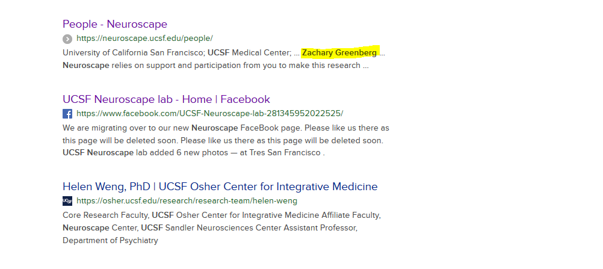The height and width of the screenshot is (269, 603).
Task: Click the 'Department of Psychiatry' text
Action: point(110,241)
